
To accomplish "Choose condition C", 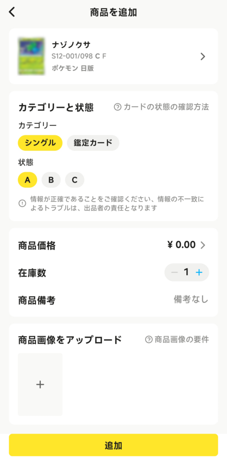I will point(75,180).
